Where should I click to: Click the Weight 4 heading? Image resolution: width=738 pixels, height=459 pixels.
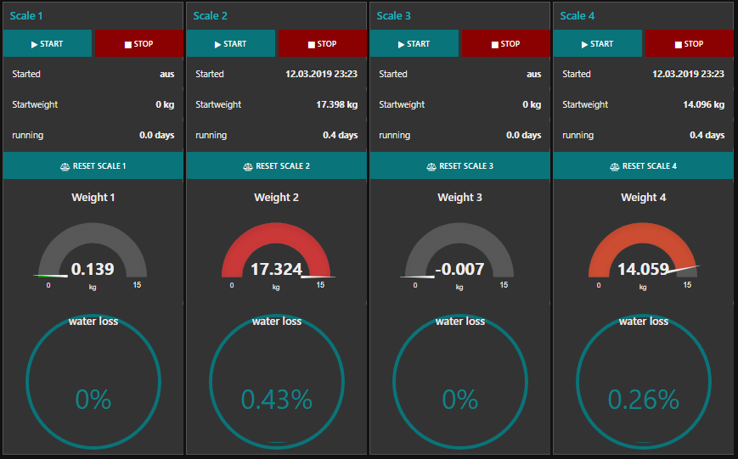644,198
